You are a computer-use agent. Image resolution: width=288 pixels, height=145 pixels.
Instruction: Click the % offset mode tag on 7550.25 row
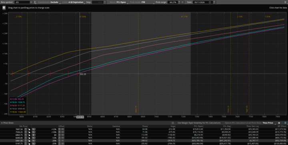pyautogui.click(x=34, y=132)
